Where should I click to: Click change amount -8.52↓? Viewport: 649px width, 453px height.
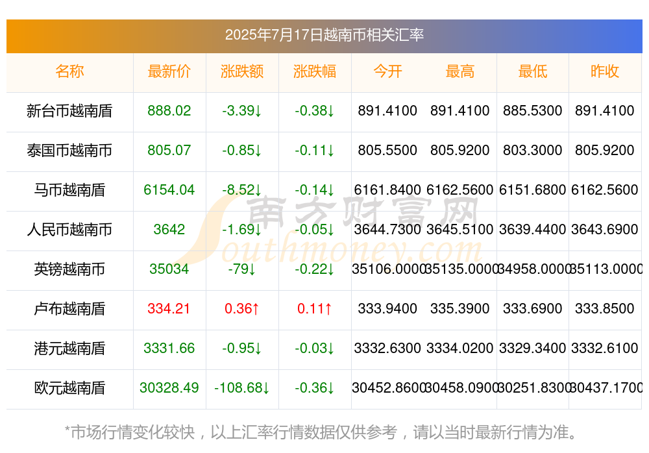pos(242,190)
